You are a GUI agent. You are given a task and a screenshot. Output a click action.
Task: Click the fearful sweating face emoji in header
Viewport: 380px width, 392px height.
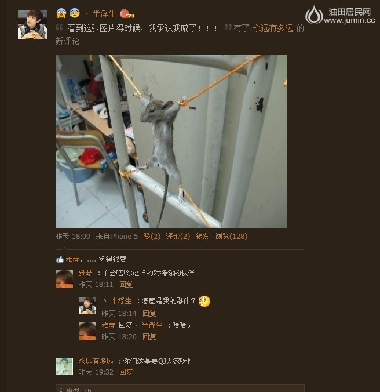click(x=75, y=13)
